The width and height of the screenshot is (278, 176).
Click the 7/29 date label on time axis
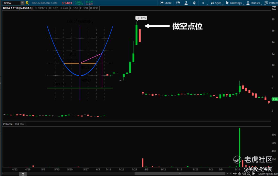(134, 170)
